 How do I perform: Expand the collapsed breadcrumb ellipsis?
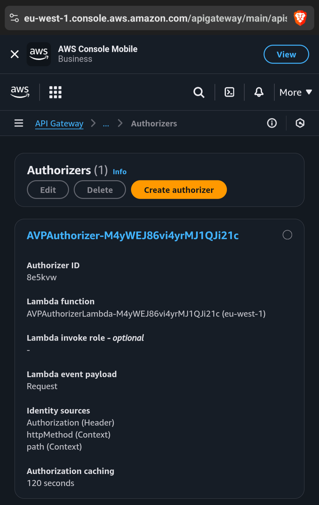106,123
